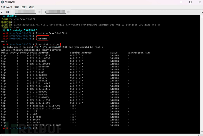Close the first blurred tab

[x=39, y=12]
